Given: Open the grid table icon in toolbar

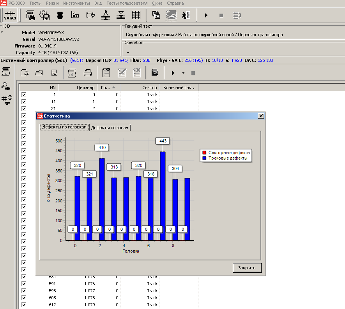Looking at the screenshot, I should (x=136, y=15).
